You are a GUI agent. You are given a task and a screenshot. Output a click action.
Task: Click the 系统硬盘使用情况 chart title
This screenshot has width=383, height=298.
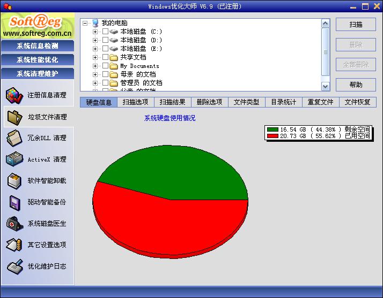tap(170, 118)
